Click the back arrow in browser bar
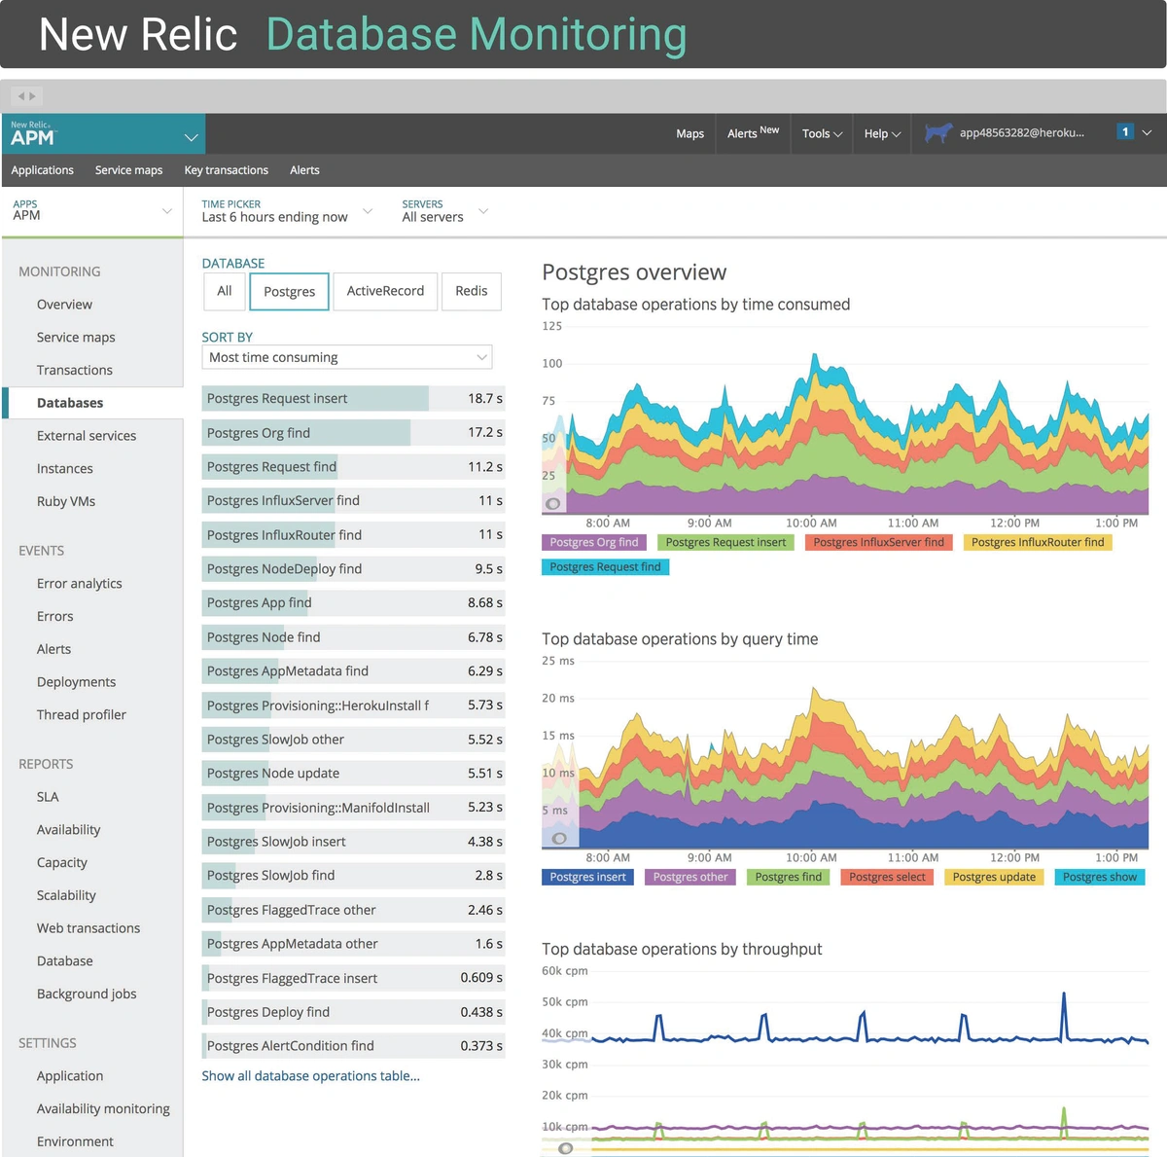 point(21,96)
